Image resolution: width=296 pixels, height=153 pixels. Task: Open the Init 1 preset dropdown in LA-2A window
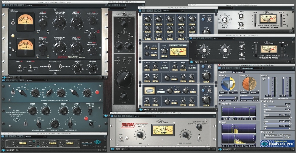145,116
